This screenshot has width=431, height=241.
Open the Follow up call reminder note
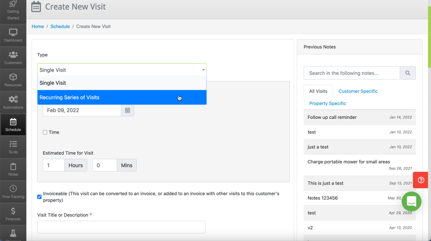tap(359, 117)
